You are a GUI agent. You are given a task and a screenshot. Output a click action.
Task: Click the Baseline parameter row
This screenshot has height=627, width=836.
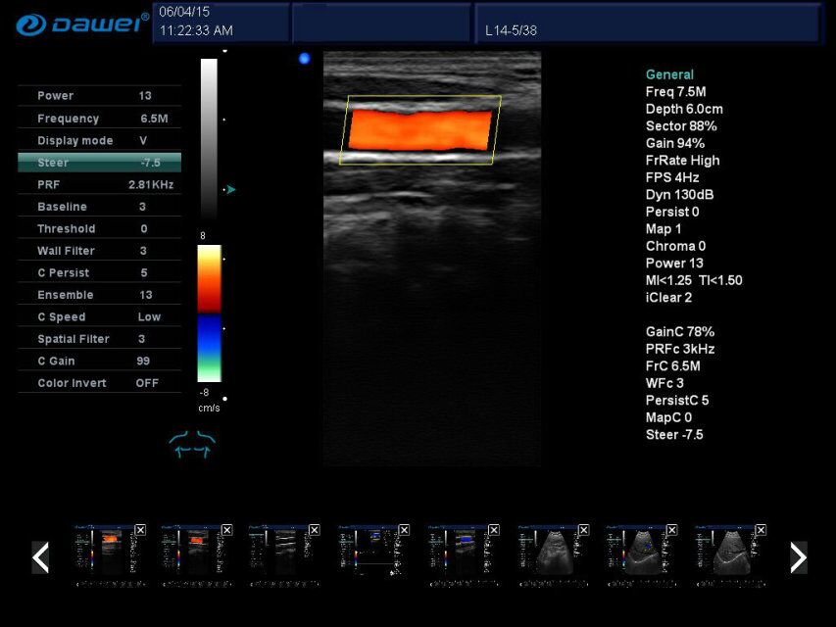click(98, 206)
